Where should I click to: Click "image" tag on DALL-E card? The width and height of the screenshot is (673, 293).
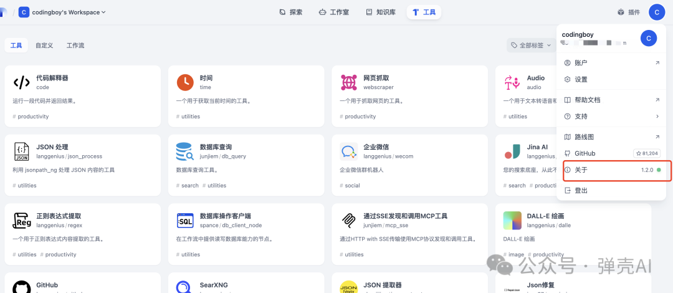517,254
